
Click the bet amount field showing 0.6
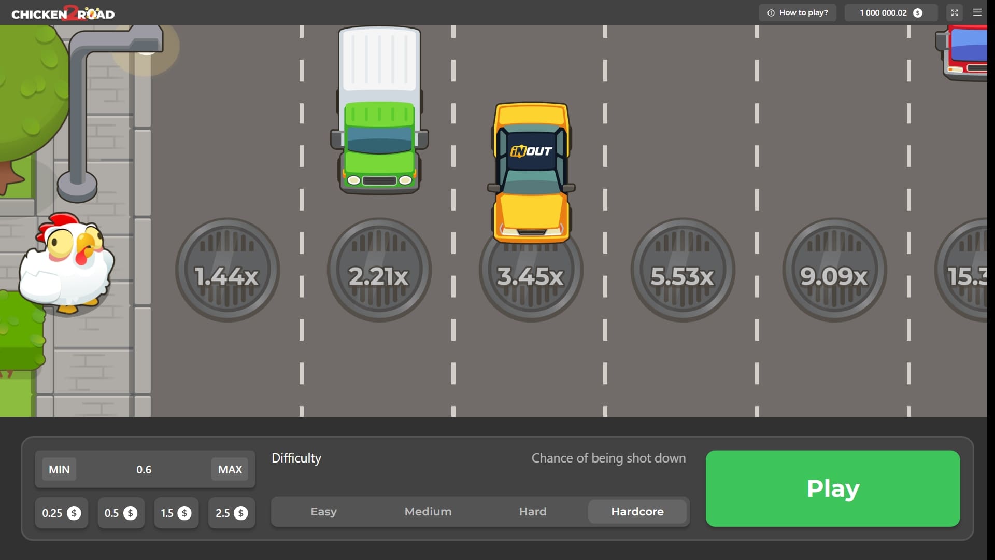pyautogui.click(x=144, y=469)
